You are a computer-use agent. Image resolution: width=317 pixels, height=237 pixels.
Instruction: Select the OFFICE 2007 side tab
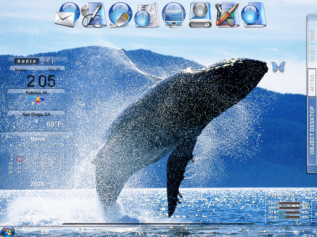[312, 47]
